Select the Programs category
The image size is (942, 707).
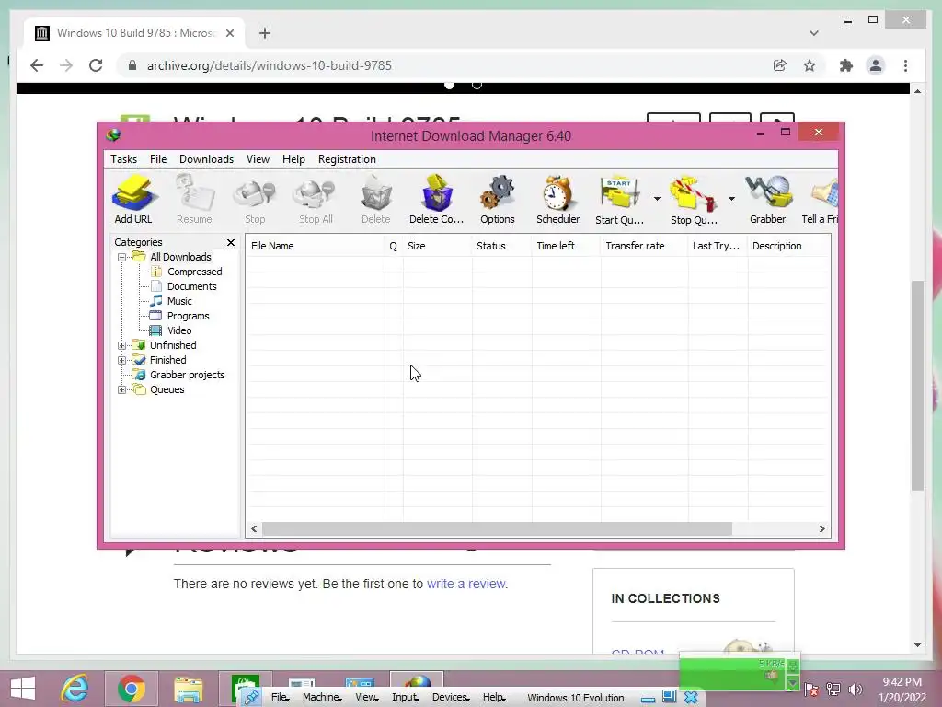coord(188,317)
